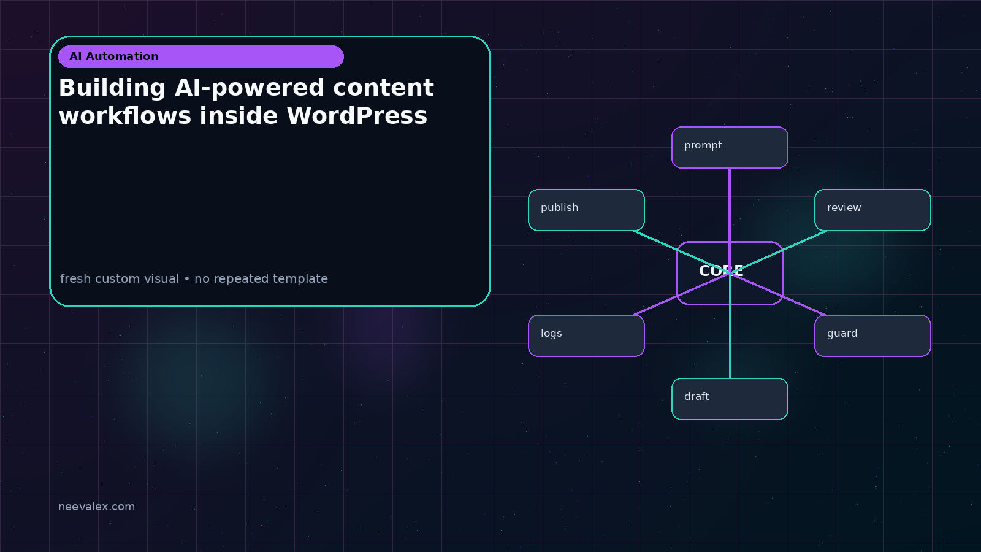Click the guard node box

tap(872, 335)
